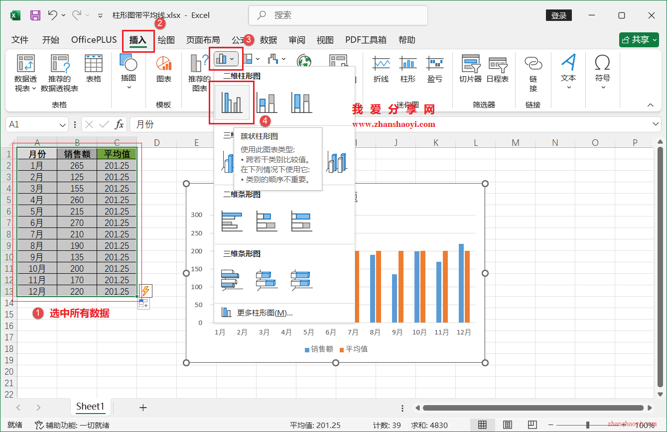The width and height of the screenshot is (667, 432).
Task: Switch to the 插入 tab
Action: point(138,40)
